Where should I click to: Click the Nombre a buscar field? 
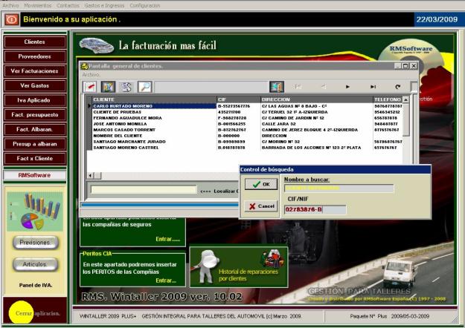339,188
